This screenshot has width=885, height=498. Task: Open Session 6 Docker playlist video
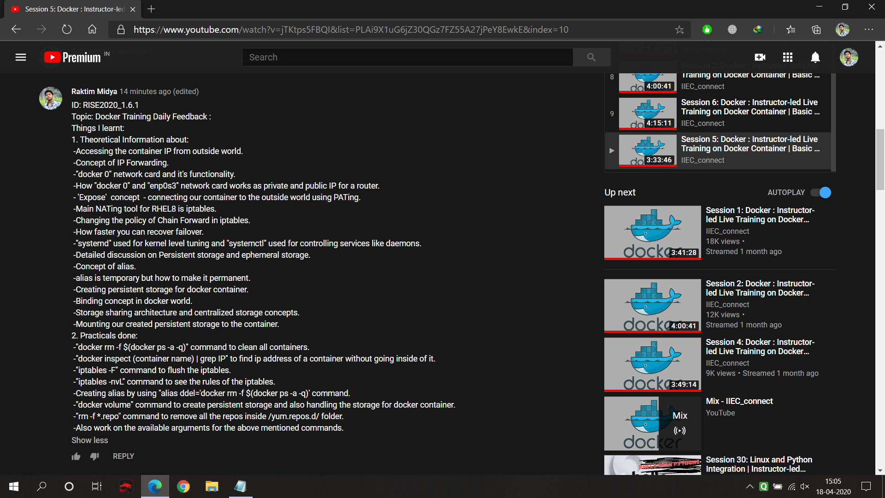click(749, 107)
